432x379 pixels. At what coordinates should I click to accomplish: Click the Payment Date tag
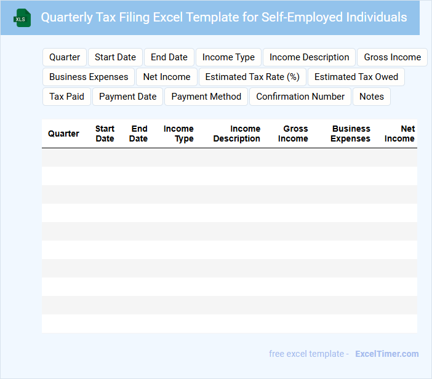coord(128,97)
